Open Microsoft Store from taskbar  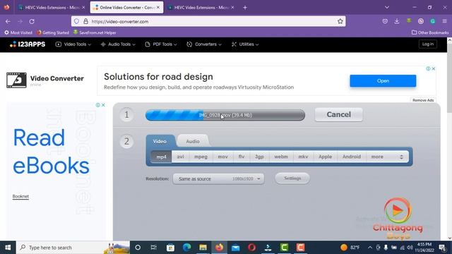[x=170, y=248]
